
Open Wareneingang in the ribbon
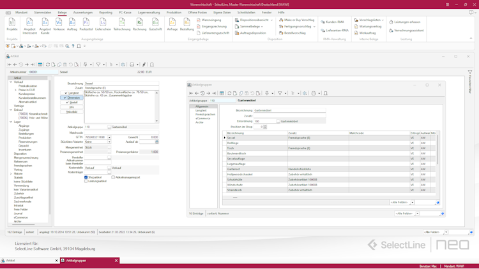(x=209, y=20)
